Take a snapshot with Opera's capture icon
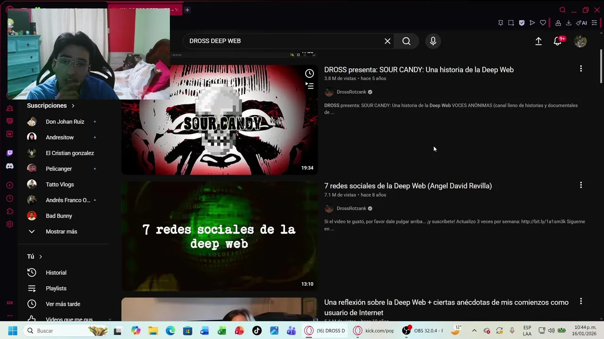Screen dimensions: 604x339 pyautogui.click(x=511, y=23)
